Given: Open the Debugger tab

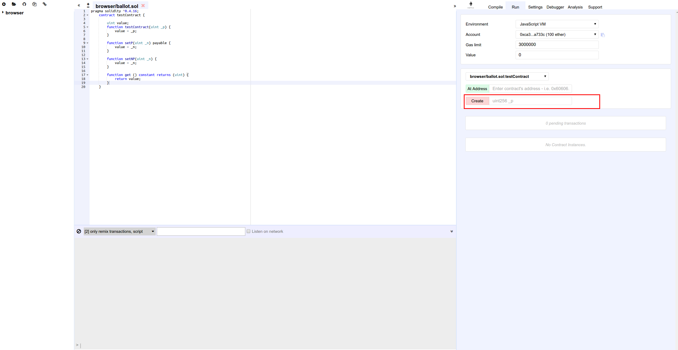Looking at the screenshot, I should pos(555,7).
